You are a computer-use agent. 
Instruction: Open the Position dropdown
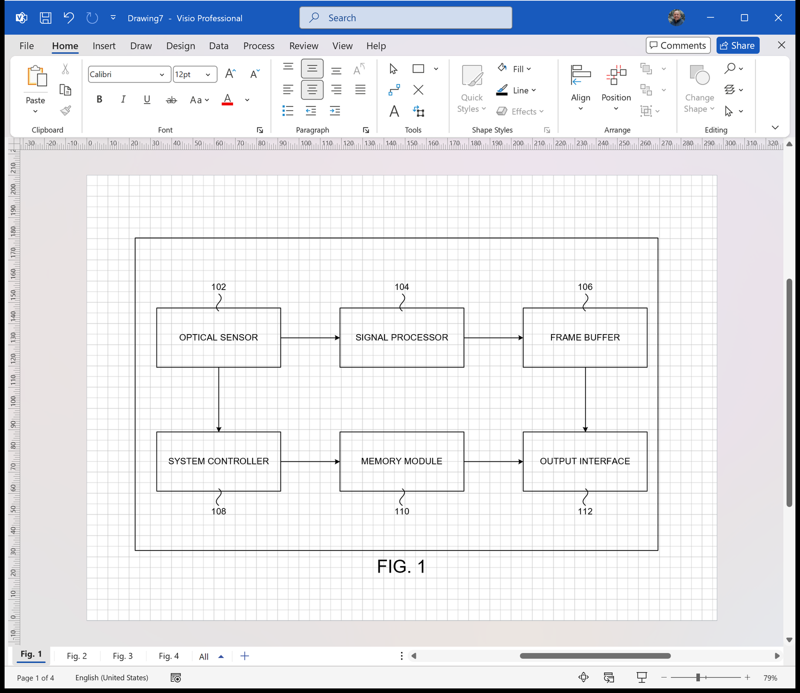coord(616,88)
